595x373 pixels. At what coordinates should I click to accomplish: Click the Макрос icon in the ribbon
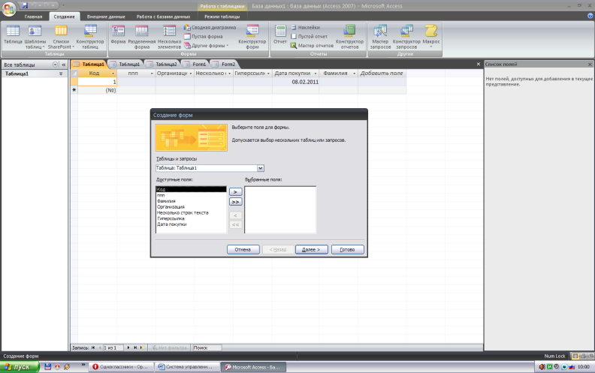(431, 36)
